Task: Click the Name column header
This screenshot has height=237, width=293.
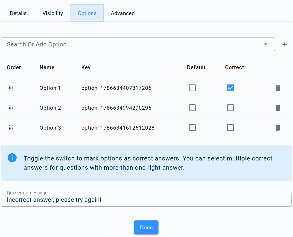Action: click(47, 67)
